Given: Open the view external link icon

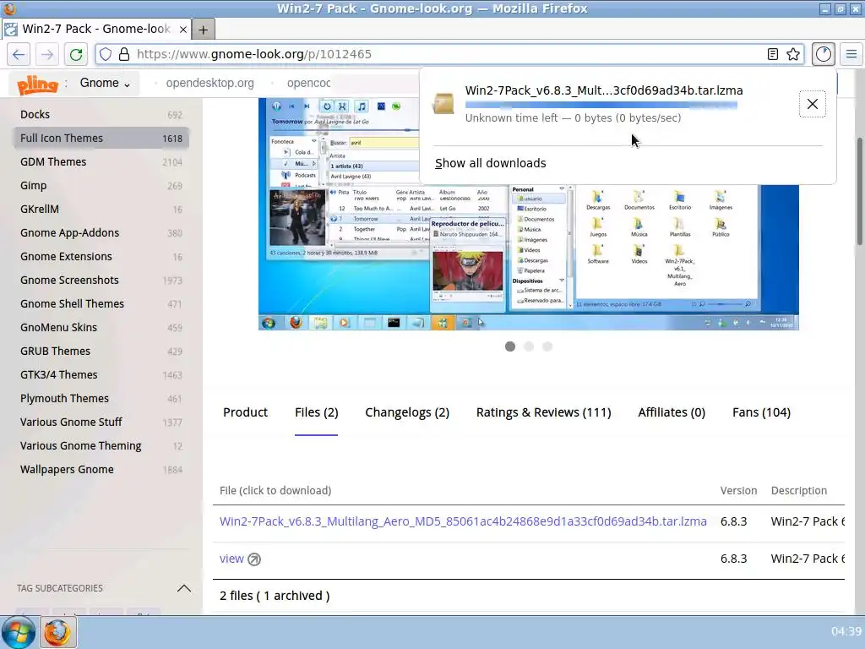Looking at the screenshot, I should [253, 559].
